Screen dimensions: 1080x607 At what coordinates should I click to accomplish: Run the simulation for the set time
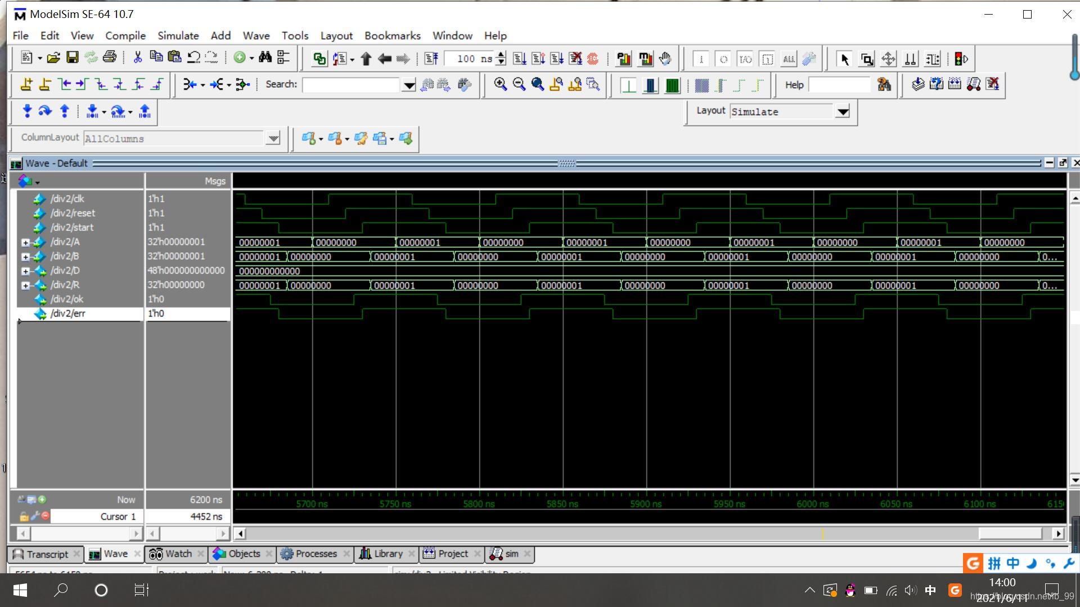click(x=520, y=58)
